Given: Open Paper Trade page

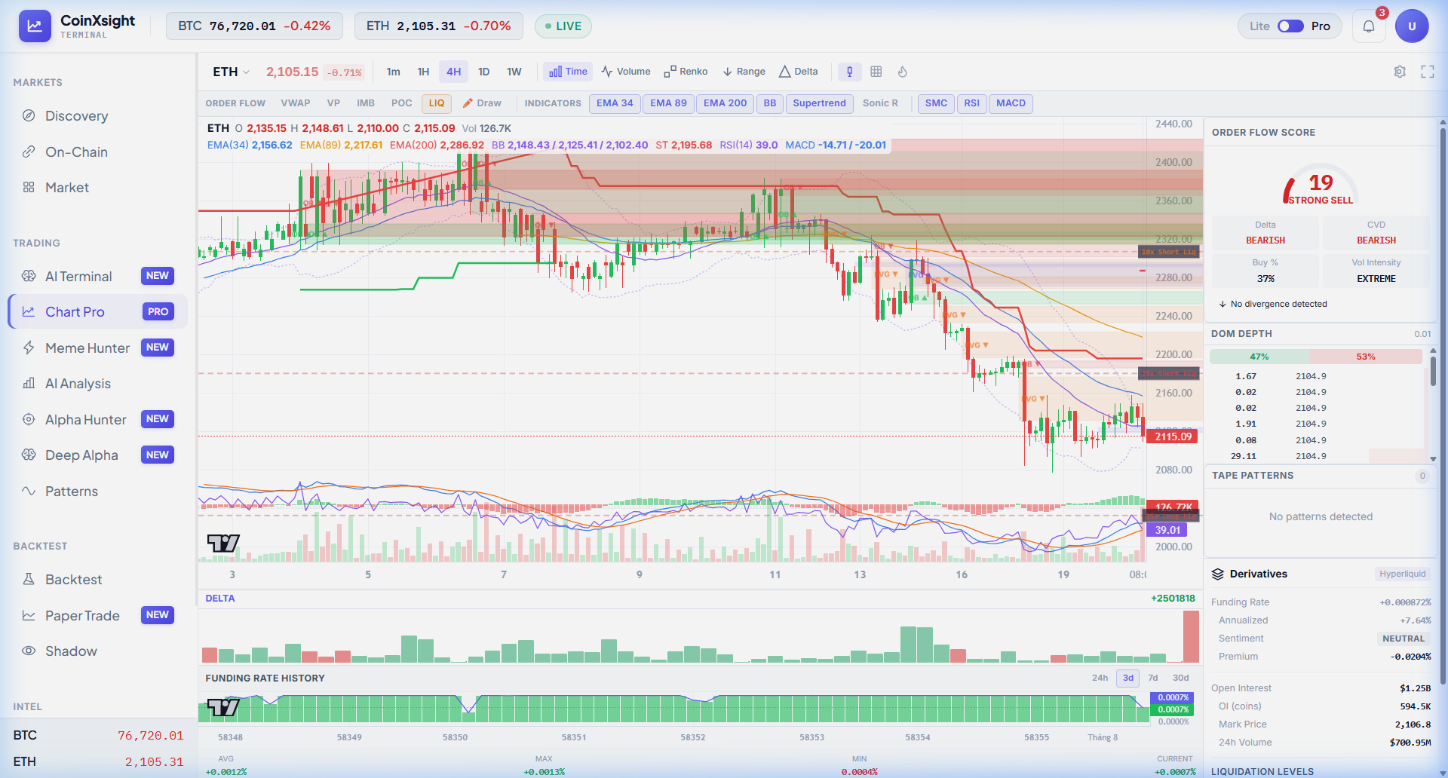Looking at the screenshot, I should point(98,616).
